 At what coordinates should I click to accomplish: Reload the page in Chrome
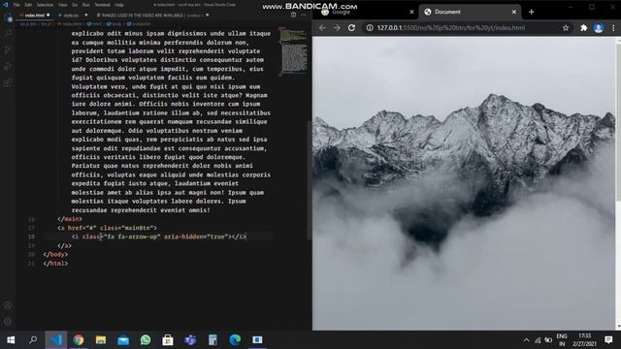[x=351, y=28]
